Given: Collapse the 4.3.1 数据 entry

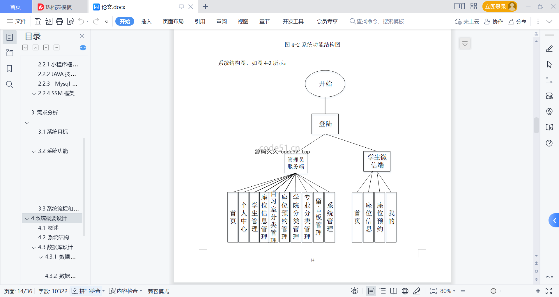Looking at the screenshot, I should tap(41, 257).
